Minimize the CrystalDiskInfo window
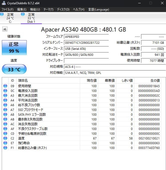Viewport: 166px width, 170px height. click(139, 3)
